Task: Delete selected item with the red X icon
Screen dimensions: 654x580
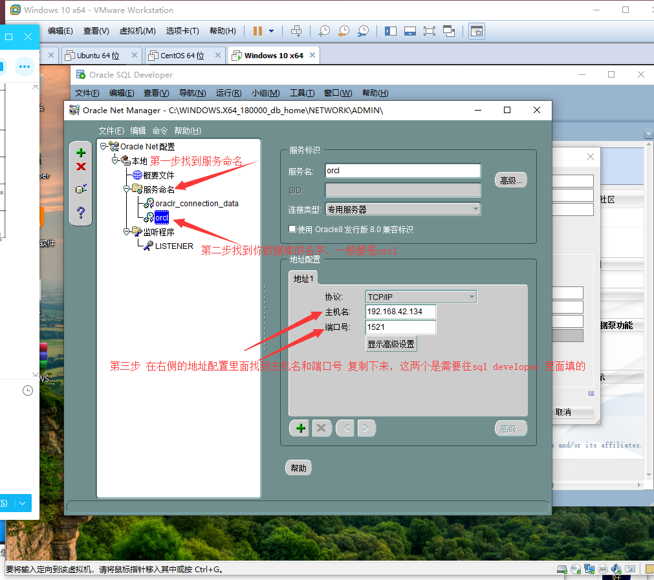Action: [x=80, y=166]
